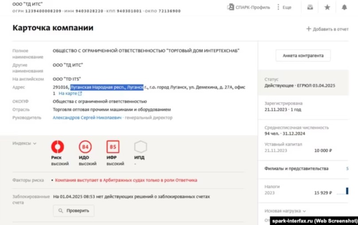Open director Александров Сергей Николаевич profile
The width and height of the screenshot is (358, 225).
coord(87,118)
